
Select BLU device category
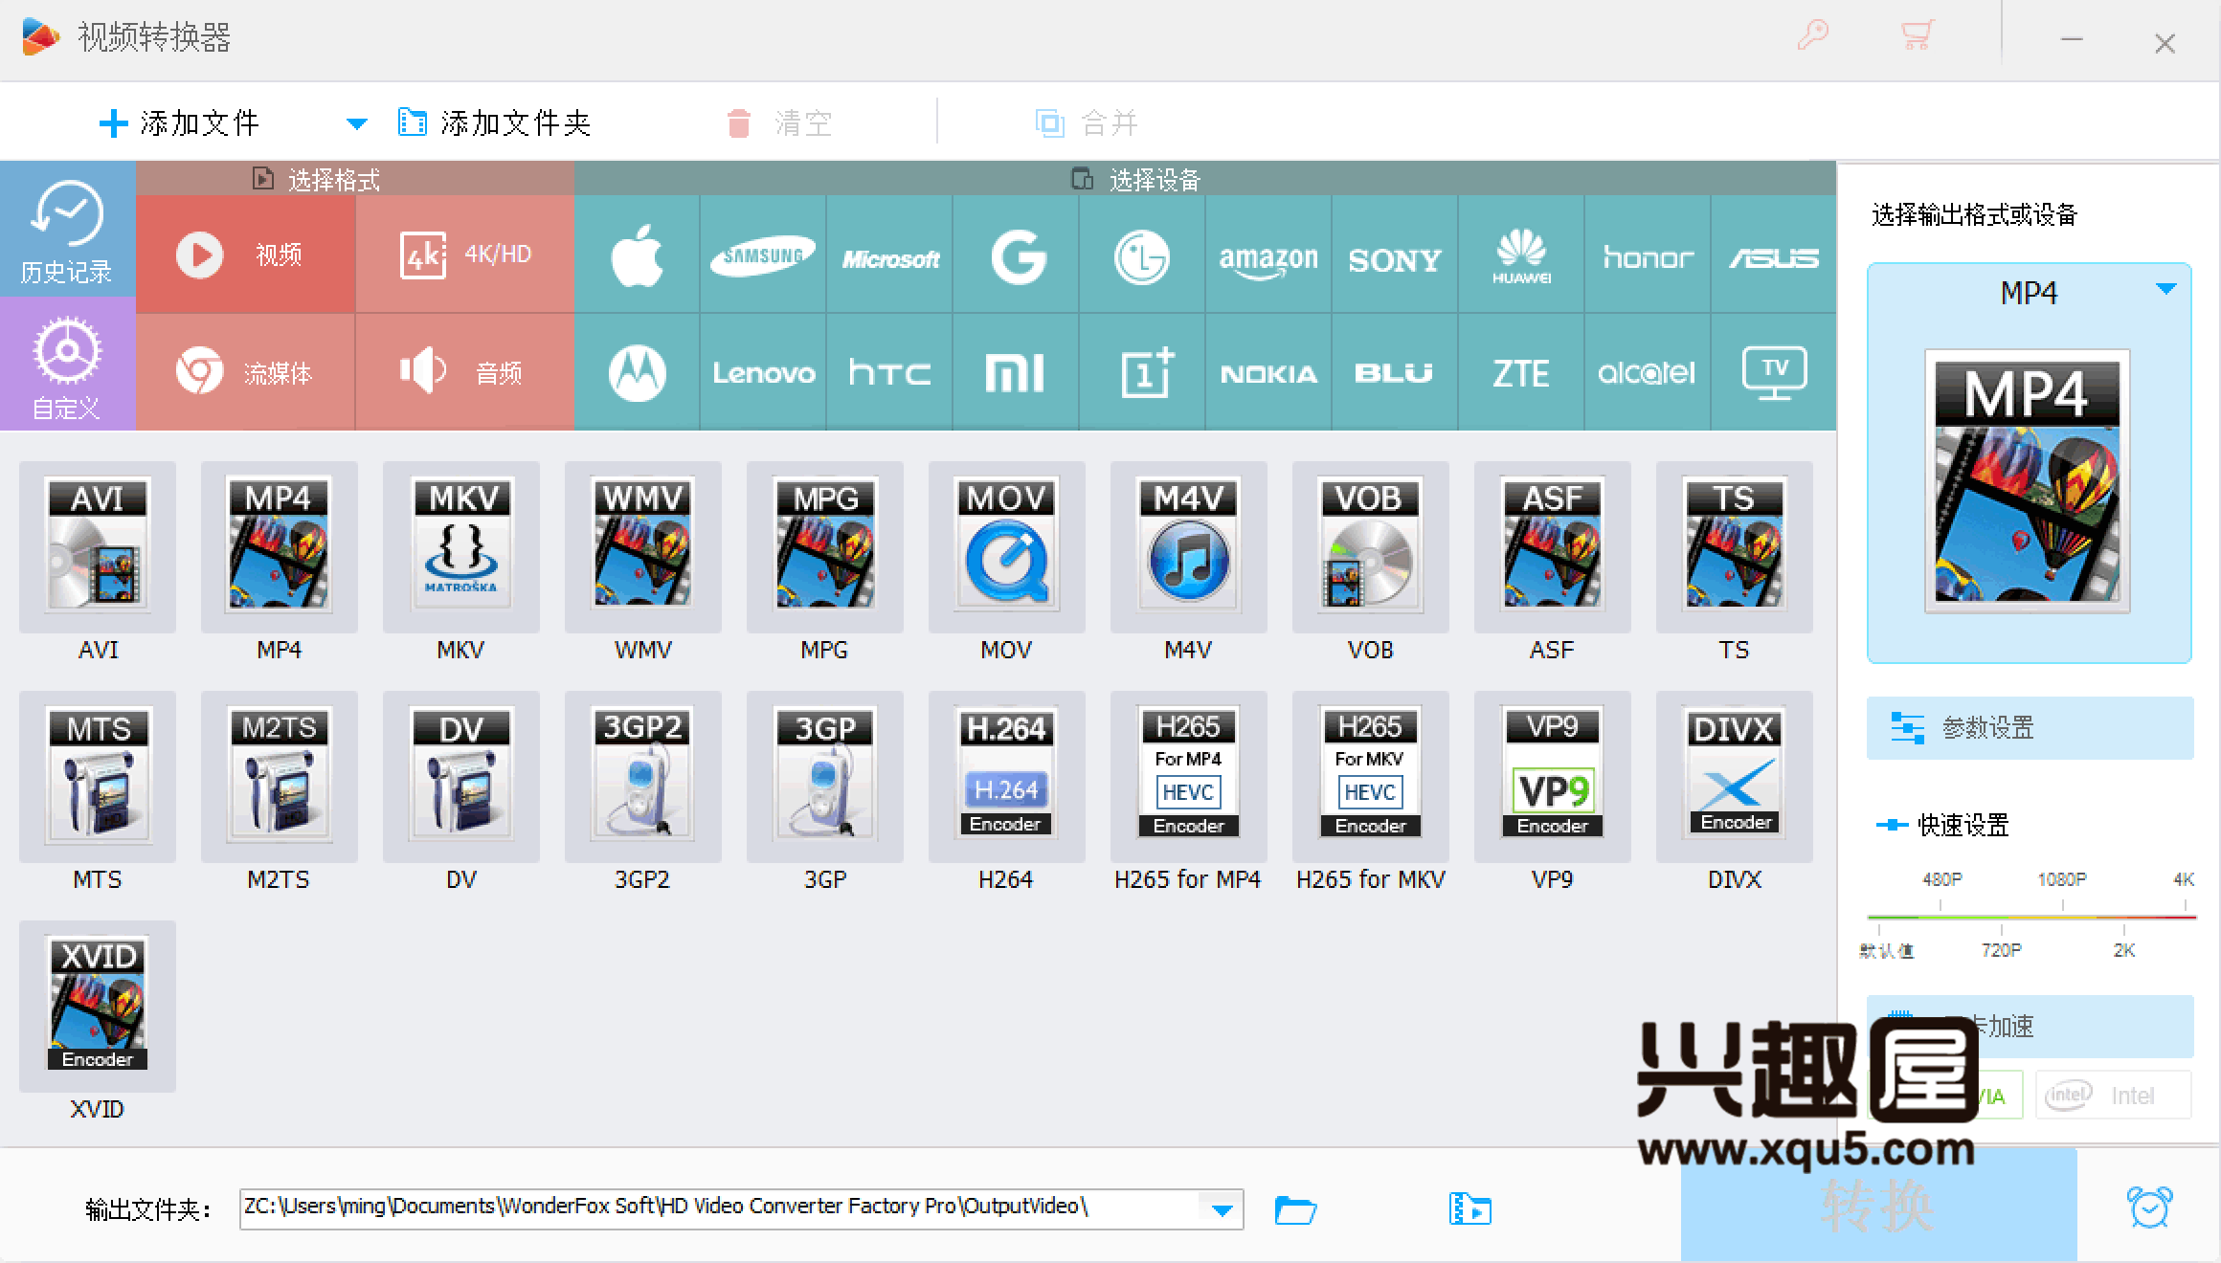1395,372
